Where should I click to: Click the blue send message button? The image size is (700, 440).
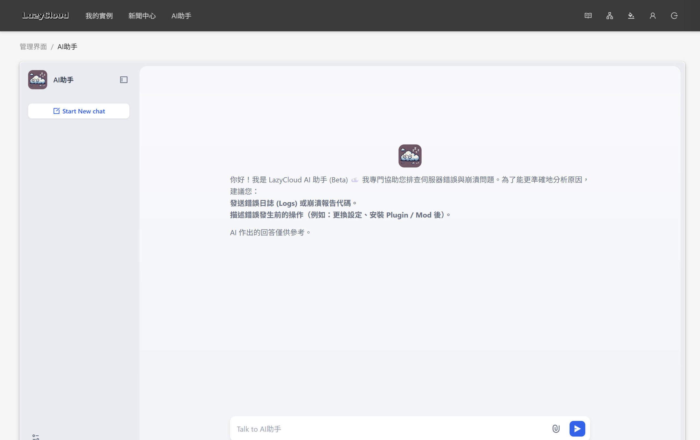577,428
